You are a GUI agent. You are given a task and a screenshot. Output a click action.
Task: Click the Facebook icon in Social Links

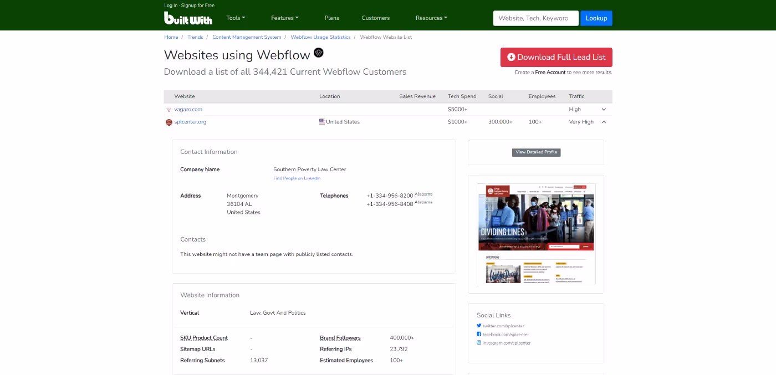tap(479, 334)
